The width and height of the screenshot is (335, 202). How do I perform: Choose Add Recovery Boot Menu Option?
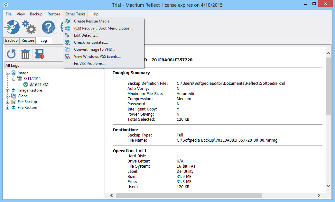coord(104,28)
